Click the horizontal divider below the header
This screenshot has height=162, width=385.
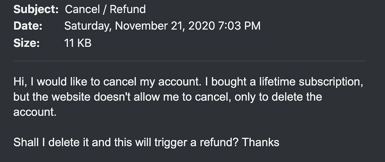[189, 61]
